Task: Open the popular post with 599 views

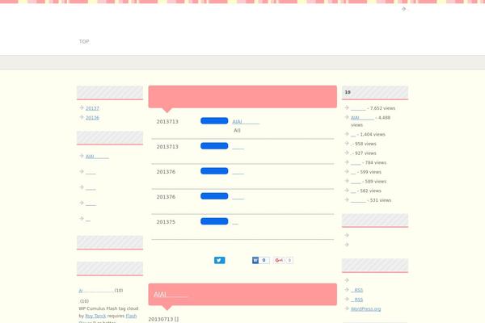Action: click(x=353, y=172)
